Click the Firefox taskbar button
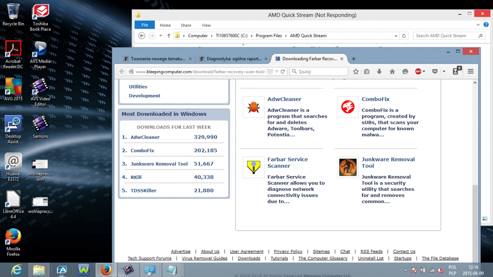This screenshot has width=493, height=277. tap(106, 270)
